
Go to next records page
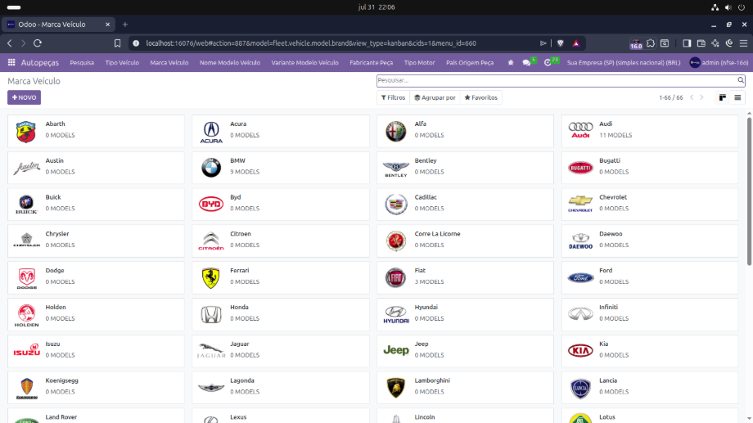[701, 97]
